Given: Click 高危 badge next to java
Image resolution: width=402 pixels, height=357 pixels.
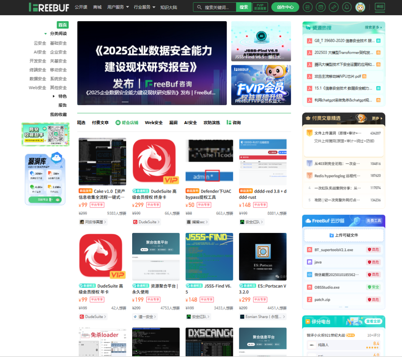Looking at the screenshot, I should point(373,262).
